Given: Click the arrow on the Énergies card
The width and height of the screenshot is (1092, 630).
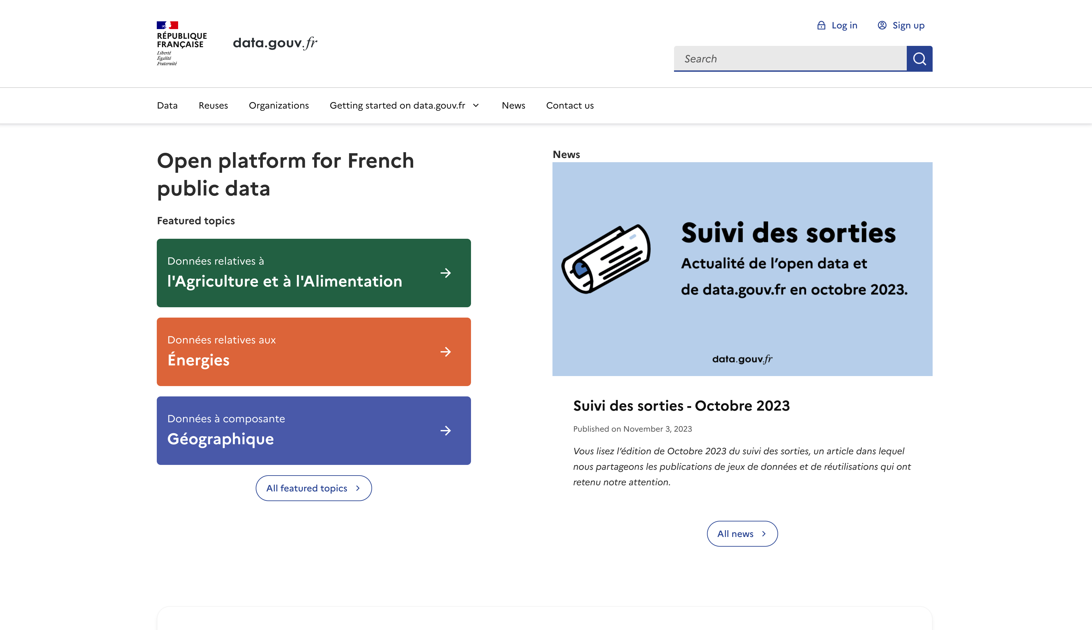Looking at the screenshot, I should click(x=445, y=352).
